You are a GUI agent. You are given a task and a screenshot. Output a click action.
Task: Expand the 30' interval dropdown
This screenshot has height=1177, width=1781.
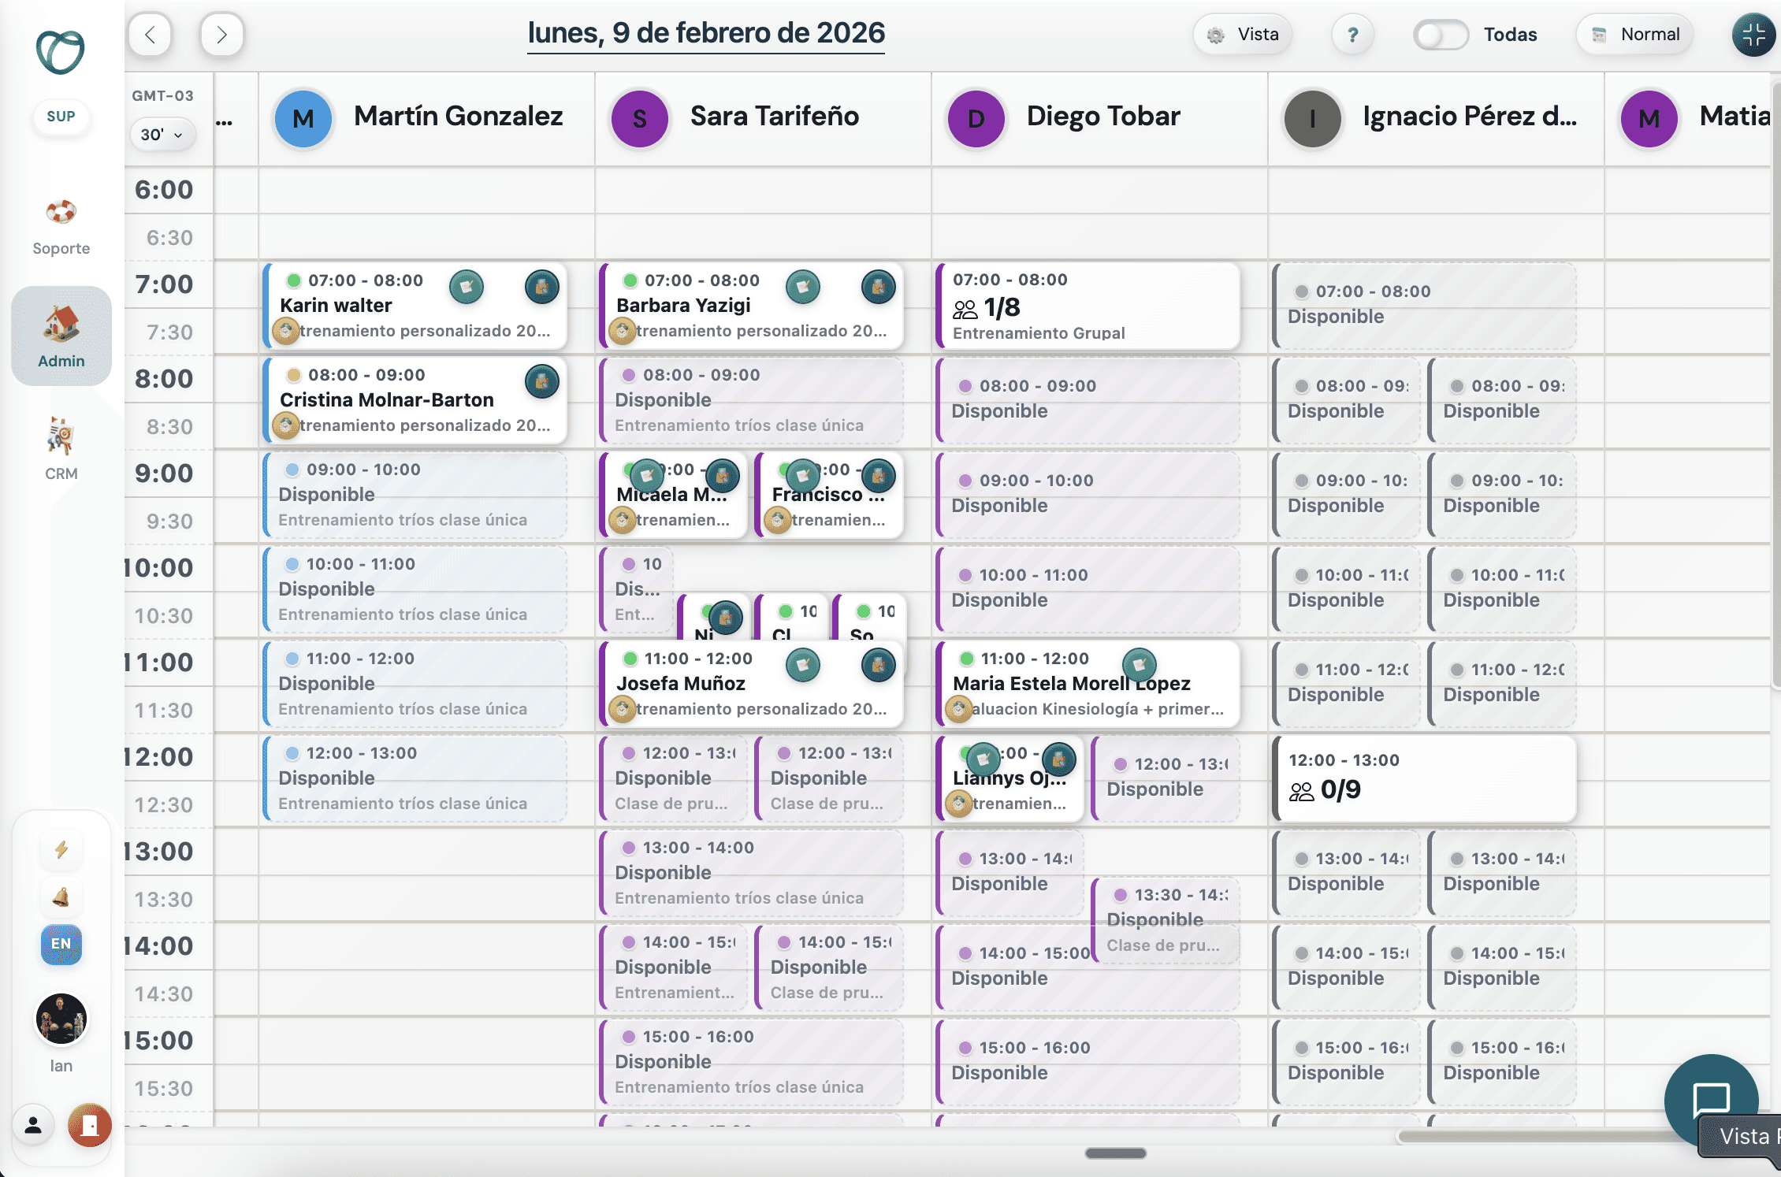point(162,135)
